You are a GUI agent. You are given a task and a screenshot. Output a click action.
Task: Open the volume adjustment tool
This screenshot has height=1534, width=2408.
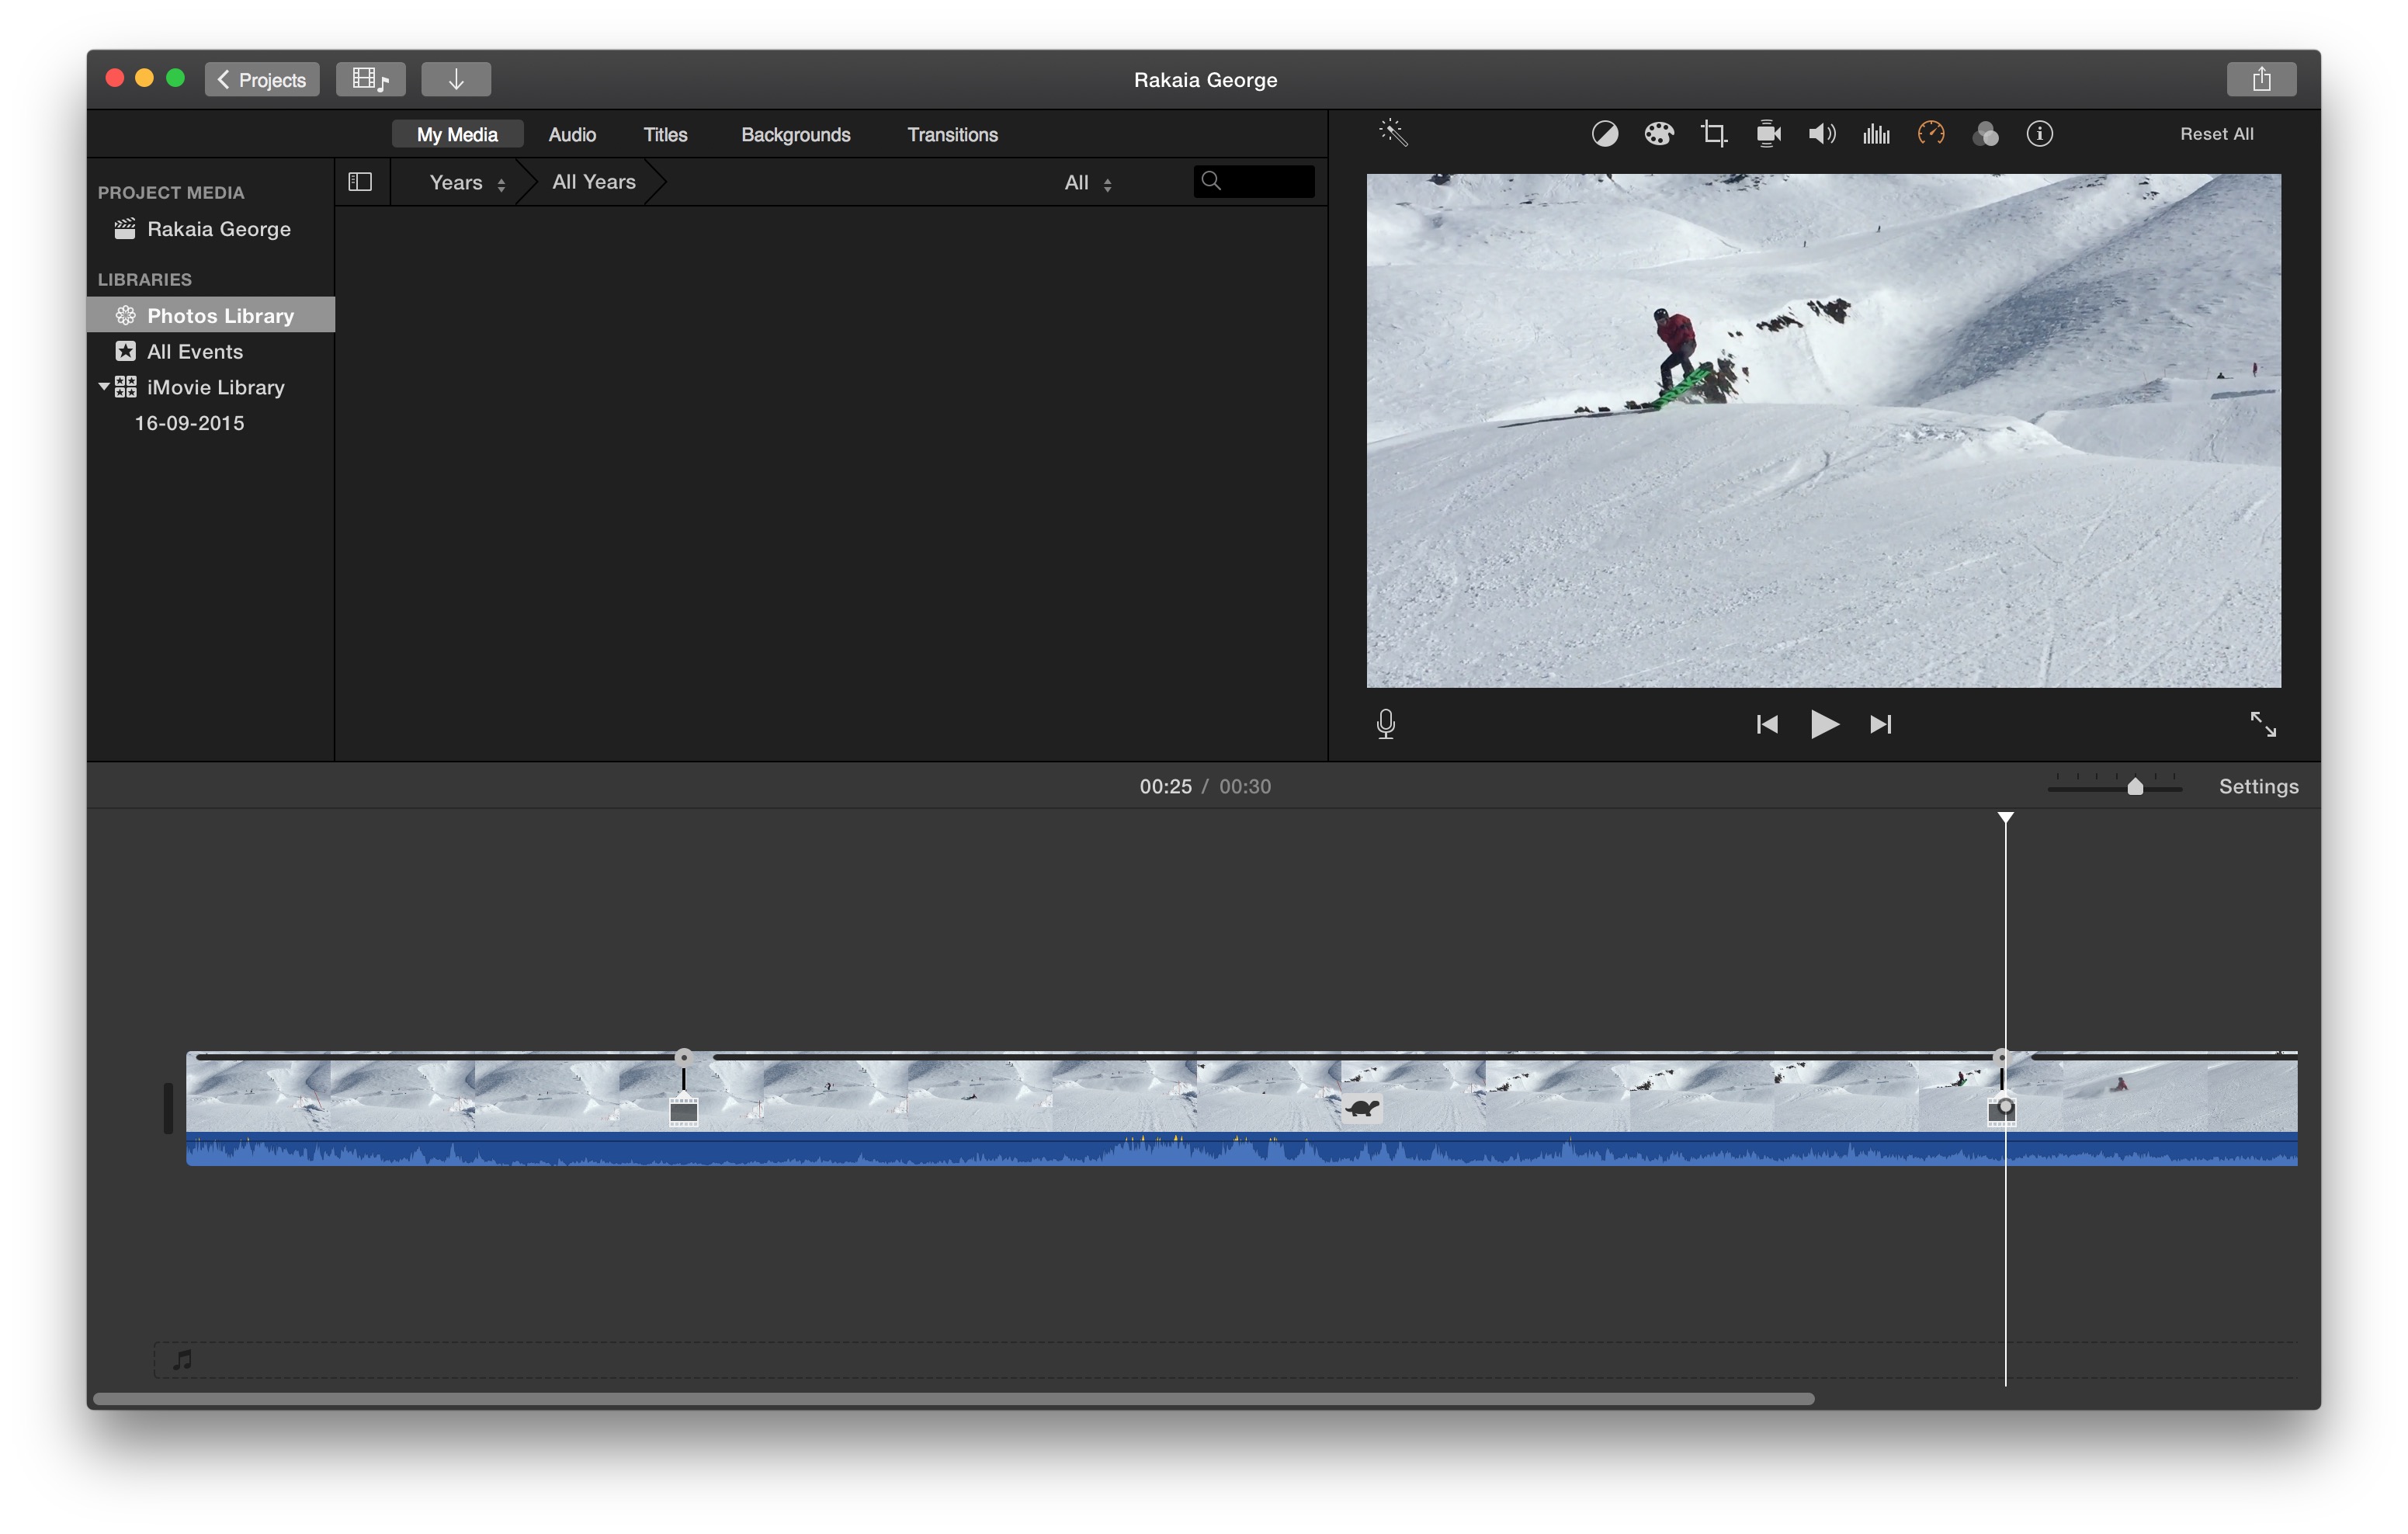tap(1821, 134)
